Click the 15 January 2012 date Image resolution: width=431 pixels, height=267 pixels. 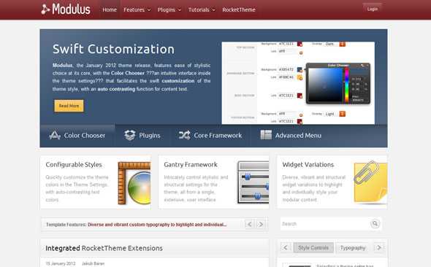point(61,263)
